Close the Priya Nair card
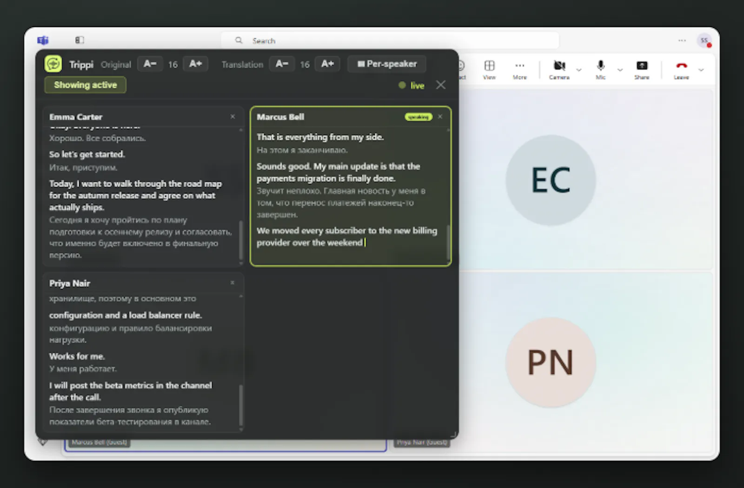This screenshot has height=488, width=744. pyautogui.click(x=232, y=283)
